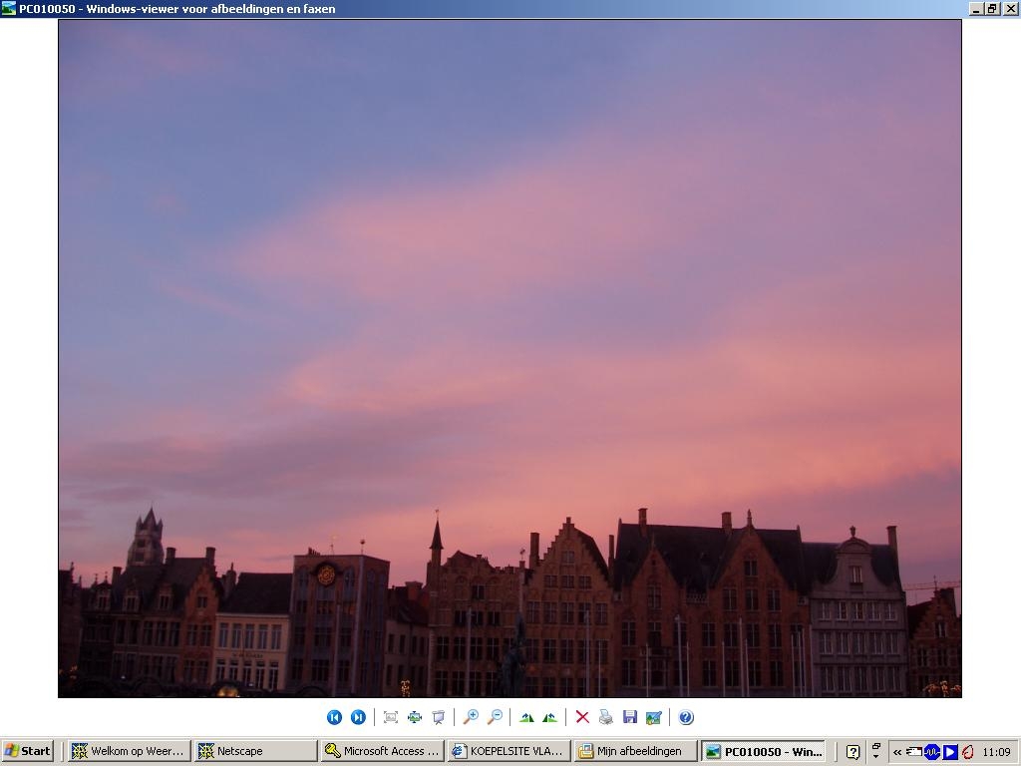Open the viewer Help icon
This screenshot has height=766, width=1021.
[x=686, y=717]
